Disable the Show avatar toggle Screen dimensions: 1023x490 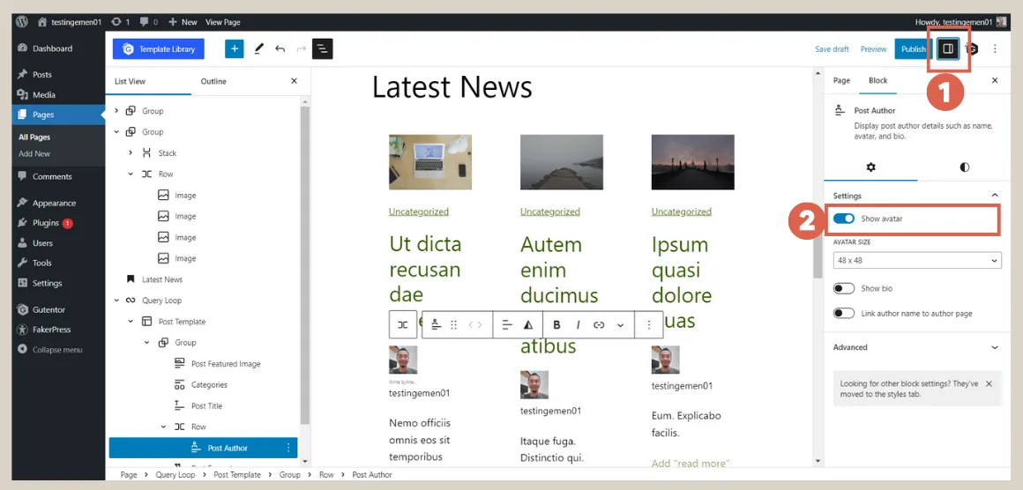pos(844,219)
